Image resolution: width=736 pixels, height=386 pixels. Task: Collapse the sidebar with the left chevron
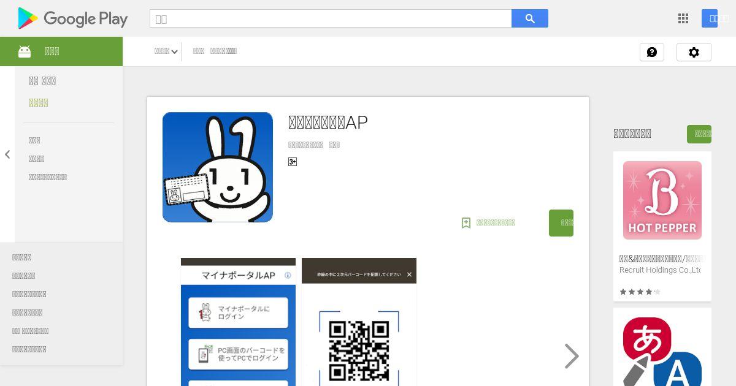[x=7, y=154]
